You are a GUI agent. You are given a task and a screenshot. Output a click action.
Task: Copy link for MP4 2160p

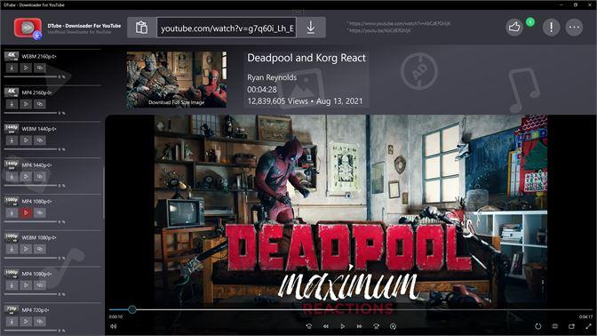tap(40, 104)
